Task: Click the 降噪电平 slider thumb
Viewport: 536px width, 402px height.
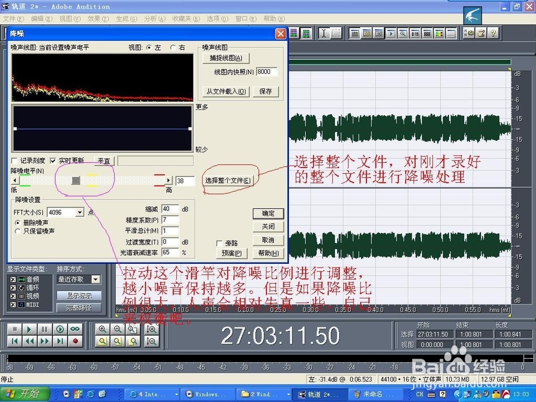Action: click(76, 180)
